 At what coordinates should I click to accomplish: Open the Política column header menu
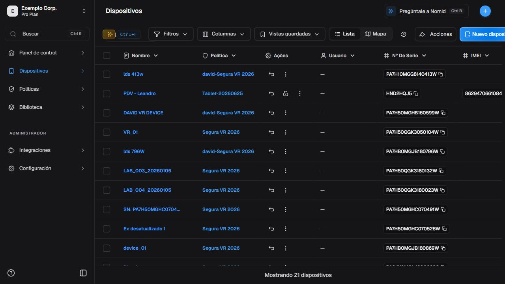(219, 56)
